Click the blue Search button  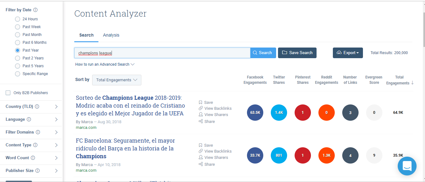pyautogui.click(x=263, y=53)
